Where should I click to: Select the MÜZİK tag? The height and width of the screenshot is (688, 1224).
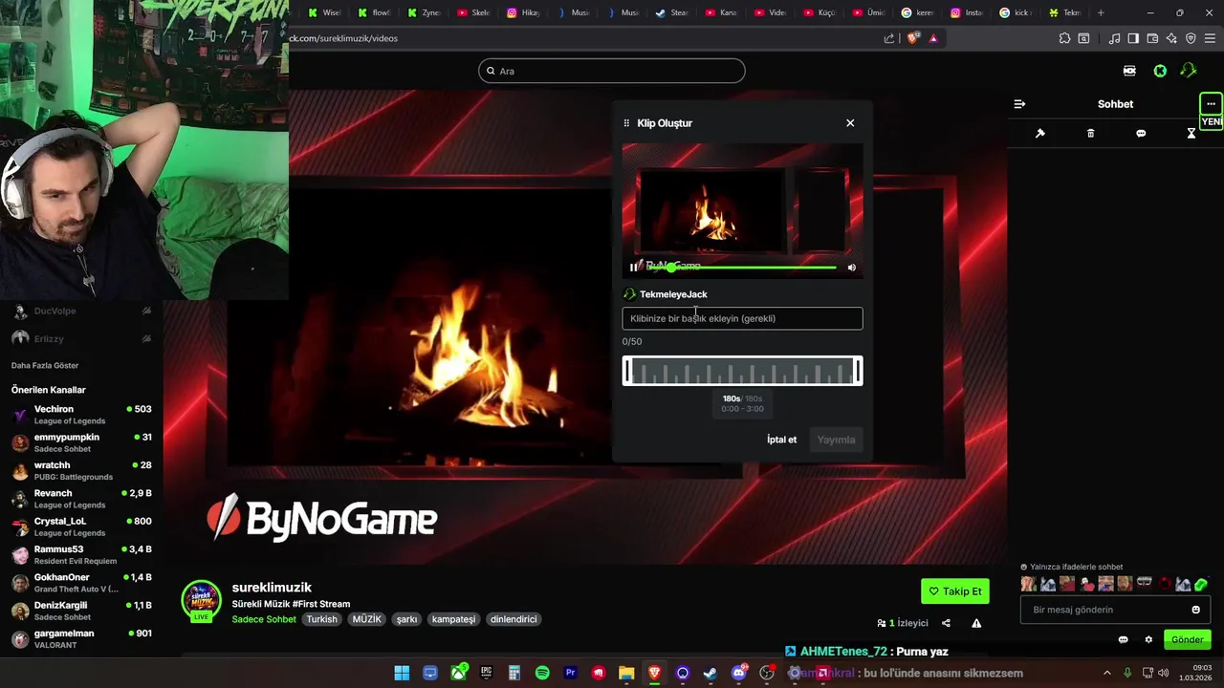point(366,619)
